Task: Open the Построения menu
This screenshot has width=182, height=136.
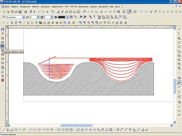Action: [x=25, y=7]
